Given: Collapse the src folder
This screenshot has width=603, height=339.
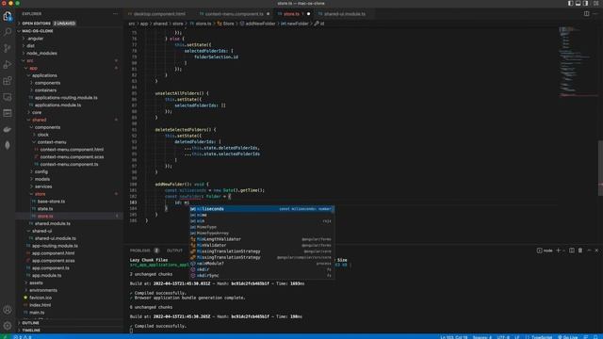Looking at the screenshot, I should (x=69, y=60).
